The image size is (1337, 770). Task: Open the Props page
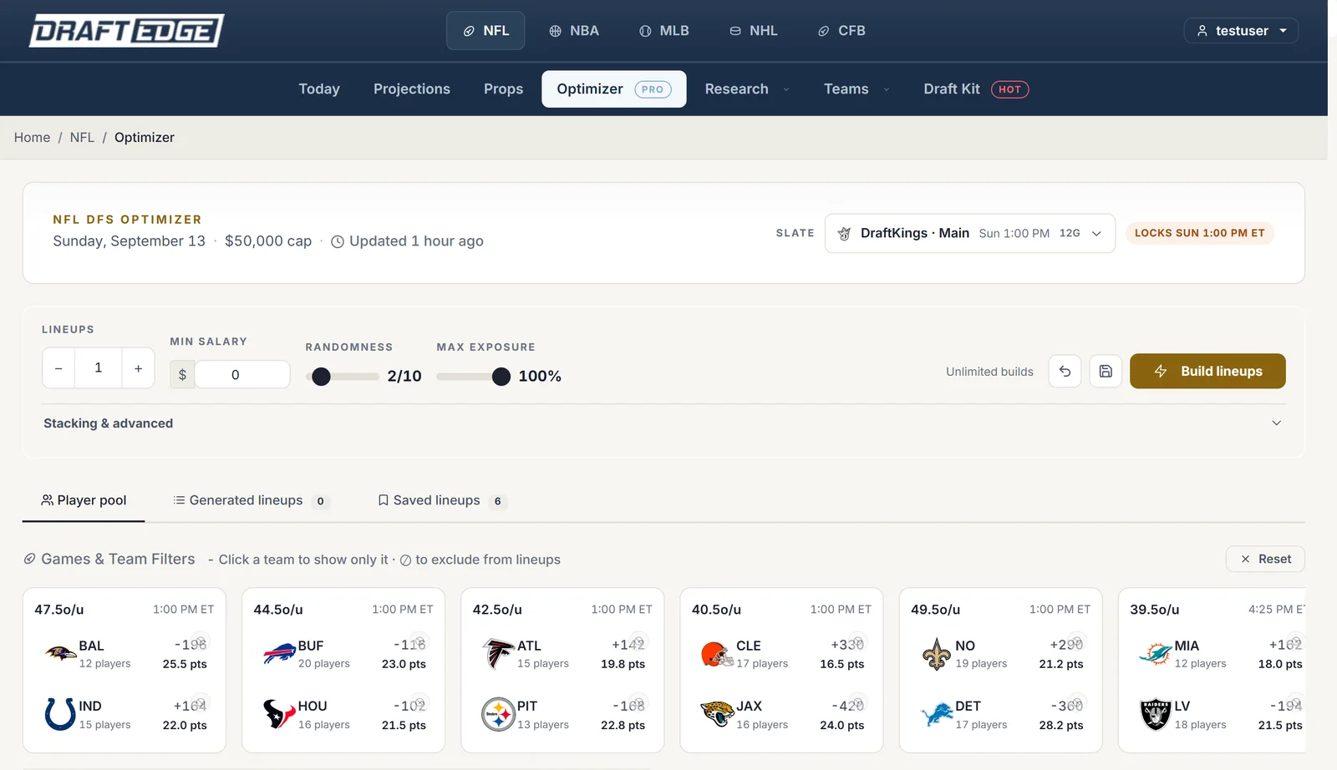[503, 89]
